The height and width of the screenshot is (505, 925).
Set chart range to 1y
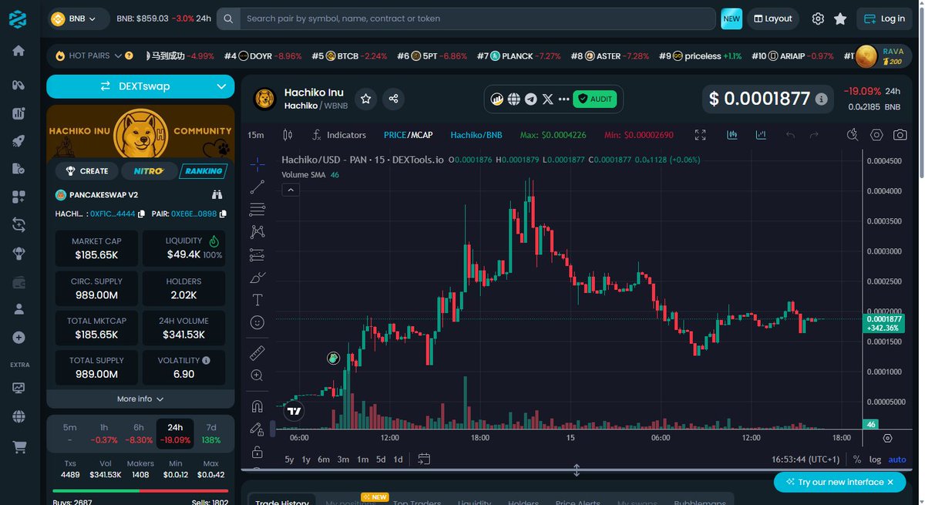pos(306,460)
